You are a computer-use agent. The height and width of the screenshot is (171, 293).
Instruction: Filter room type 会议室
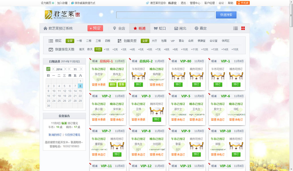pyautogui.click(x=213, y=41)
